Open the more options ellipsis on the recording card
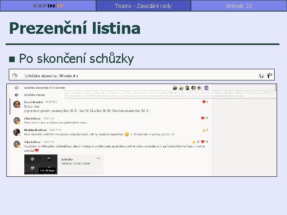 [x=98, y=158]
